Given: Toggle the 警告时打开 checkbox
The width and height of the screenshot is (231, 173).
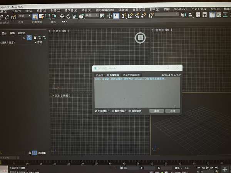Looking at the screenshot, I should (x=113, y=111).
